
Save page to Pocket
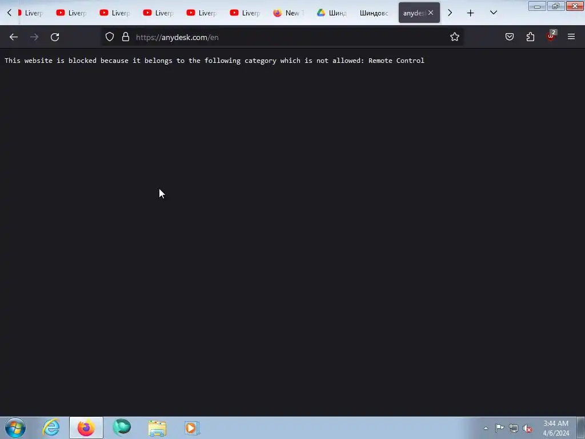[x=510, y=37]
